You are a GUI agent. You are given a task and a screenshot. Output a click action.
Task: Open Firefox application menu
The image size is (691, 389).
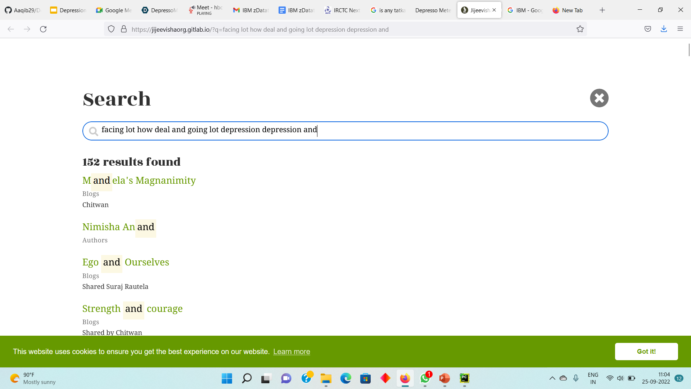click(x=680, y=29)
